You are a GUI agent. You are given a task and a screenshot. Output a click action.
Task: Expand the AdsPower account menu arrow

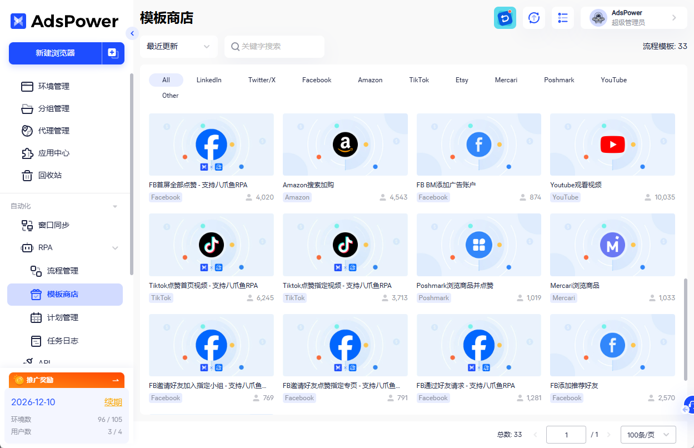(x=674, y=18)
